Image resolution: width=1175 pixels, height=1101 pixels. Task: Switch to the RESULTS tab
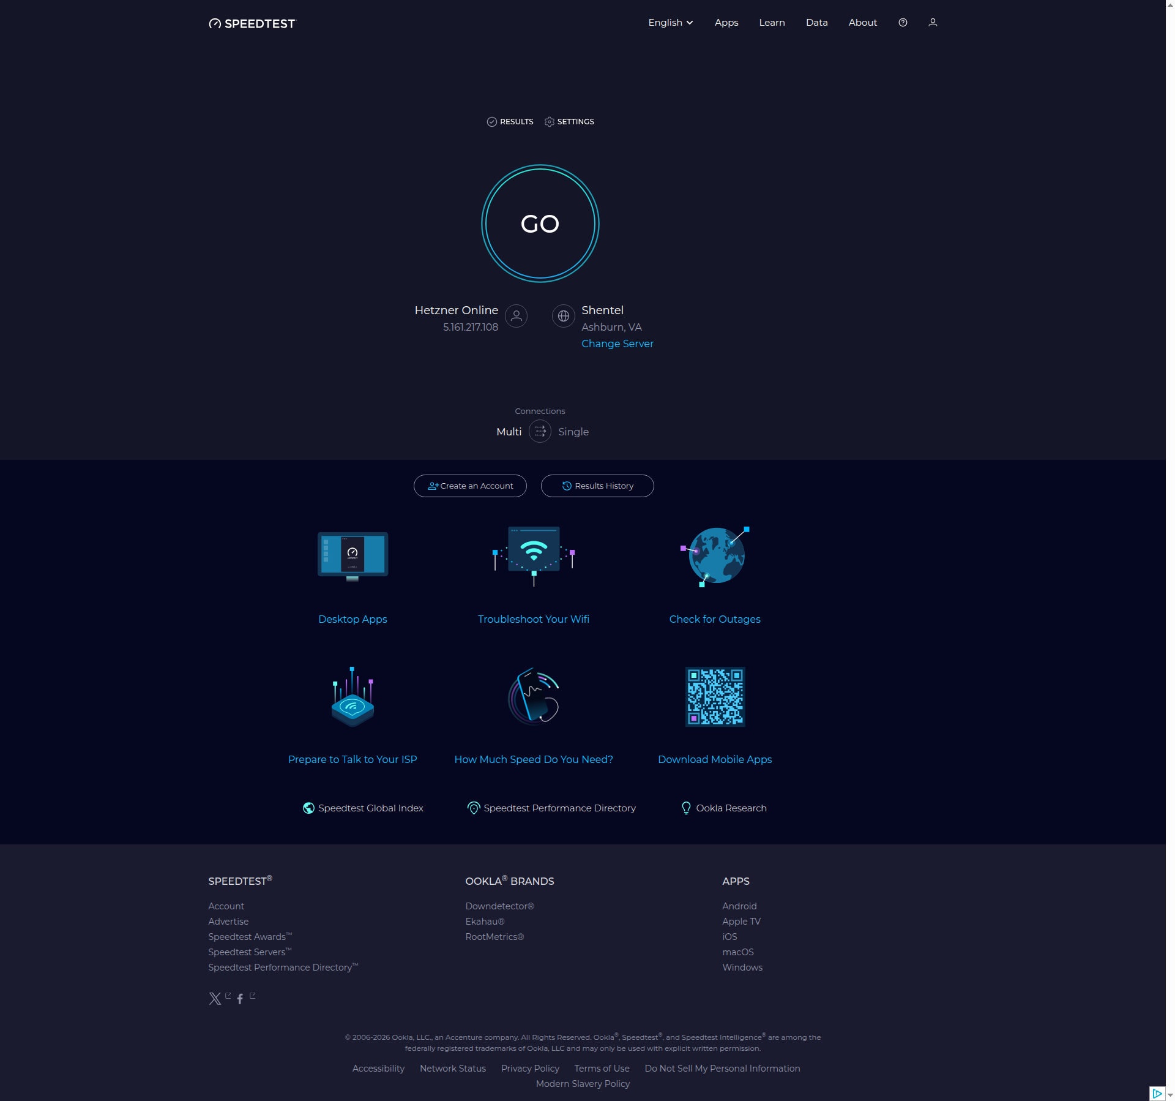tap(510, 122)
